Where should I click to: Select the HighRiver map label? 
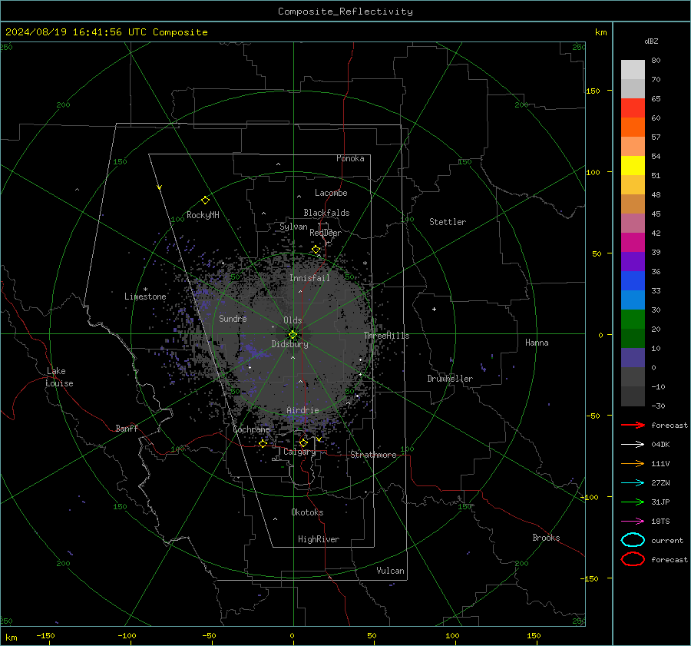click(x=319, y=539)
